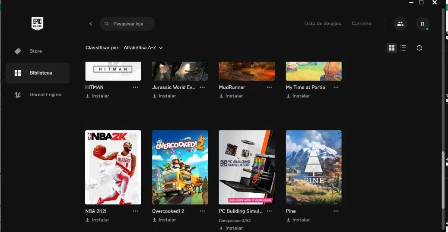
Task: Minimize the Epic Games launcher window
Action: click(411, 3)
